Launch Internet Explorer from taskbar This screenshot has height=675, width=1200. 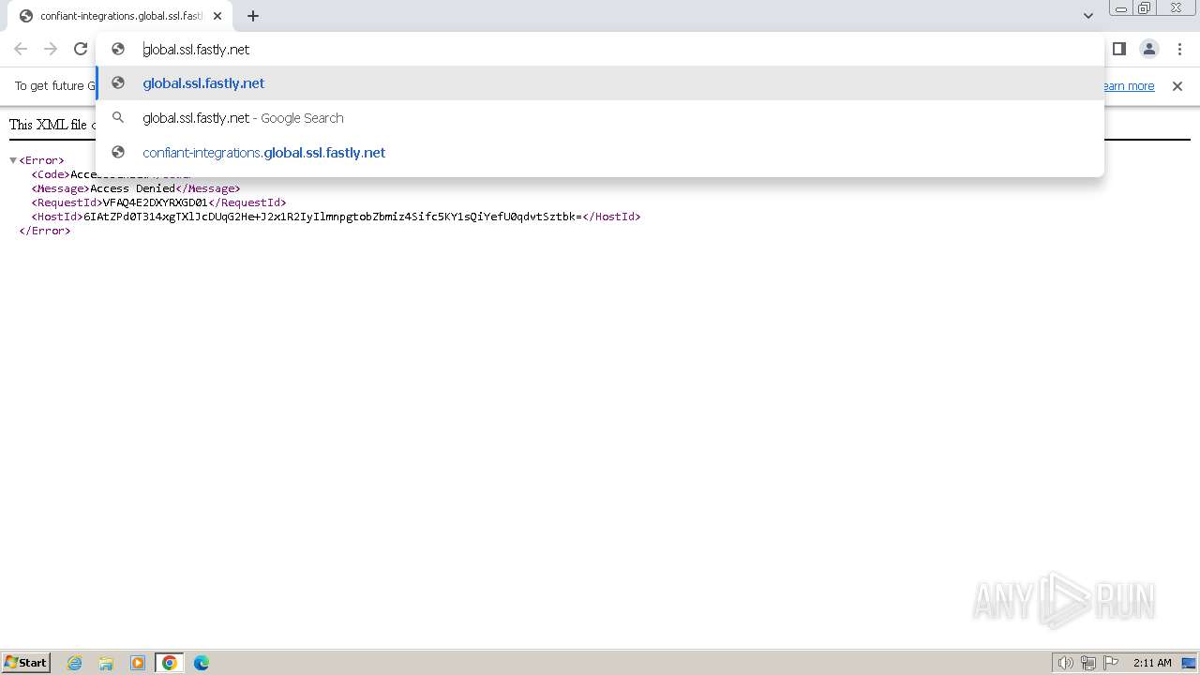pos(75,663)
